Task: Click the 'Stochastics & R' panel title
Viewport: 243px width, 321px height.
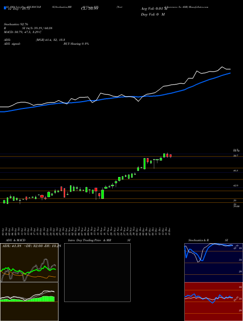Action: 199,240
